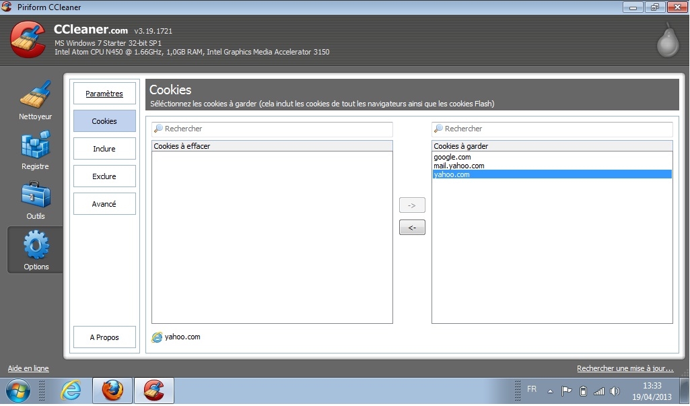The image size is (690, 406).
Task: Open the Windows Start menu
Action: click(18, 391)
